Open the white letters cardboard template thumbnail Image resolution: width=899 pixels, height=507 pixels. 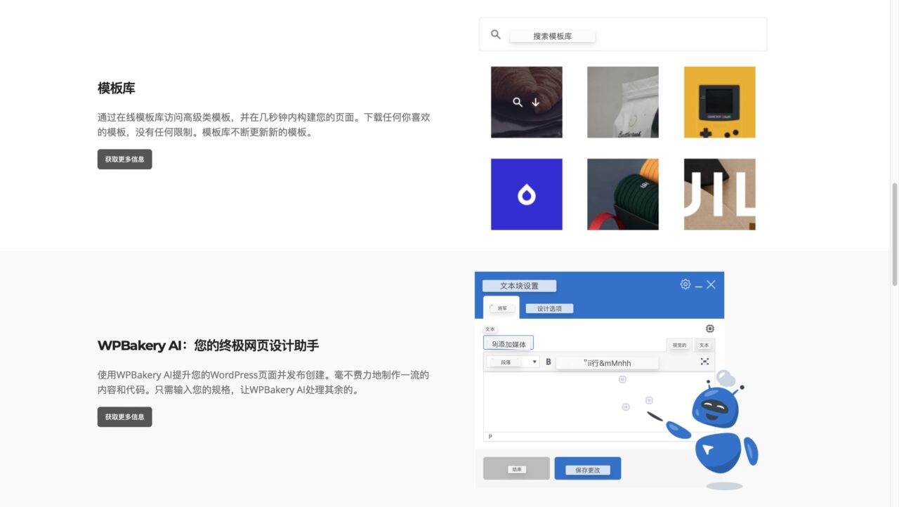(x=720, y=195)
